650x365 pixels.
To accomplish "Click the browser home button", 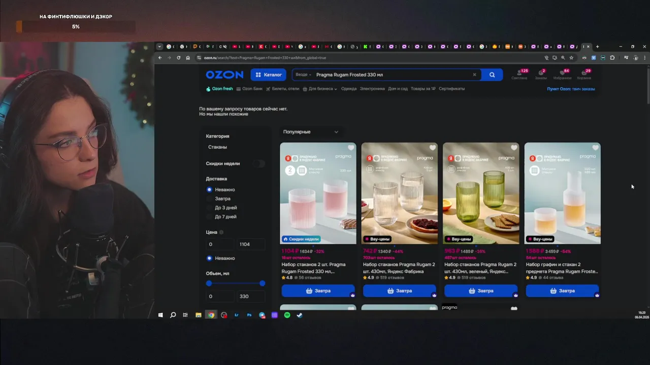I will (188, 58).
